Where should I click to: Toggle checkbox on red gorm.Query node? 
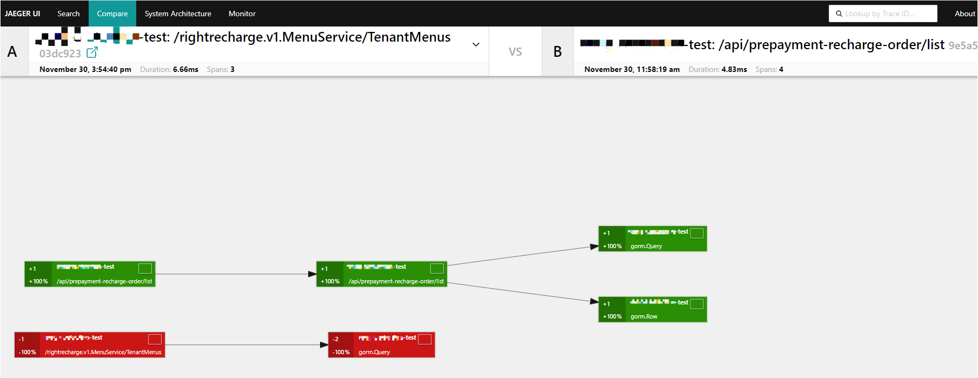click(x=425, y=339)
